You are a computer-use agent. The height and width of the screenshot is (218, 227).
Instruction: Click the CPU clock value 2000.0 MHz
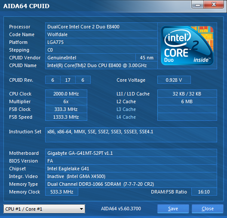pos(66,94)
